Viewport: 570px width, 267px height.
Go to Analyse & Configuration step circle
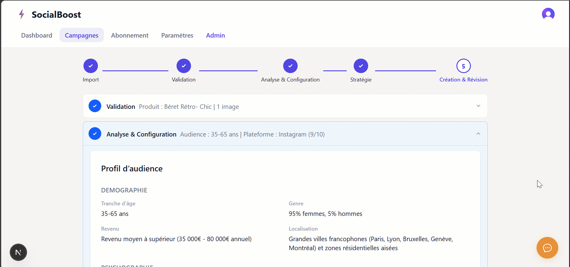pos(290,66)
